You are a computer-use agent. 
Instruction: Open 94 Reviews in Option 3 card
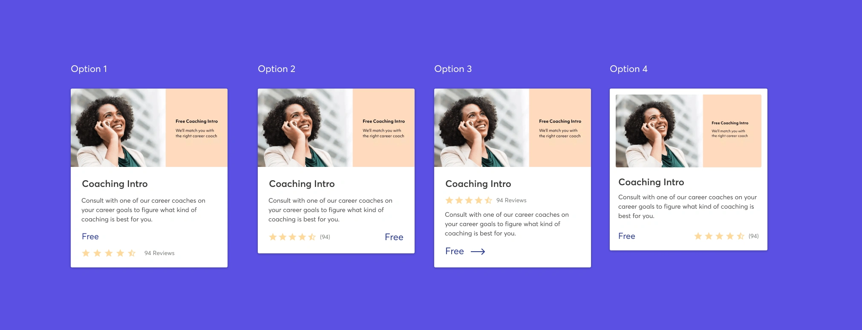point(511,200)
